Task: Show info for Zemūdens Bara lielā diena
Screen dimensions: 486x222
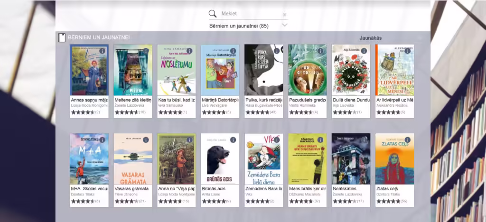Action: click(277, 140)
